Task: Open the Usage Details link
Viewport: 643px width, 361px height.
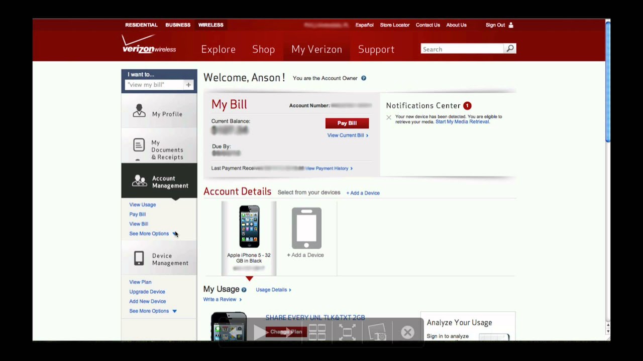Action: tap(273, 290)
